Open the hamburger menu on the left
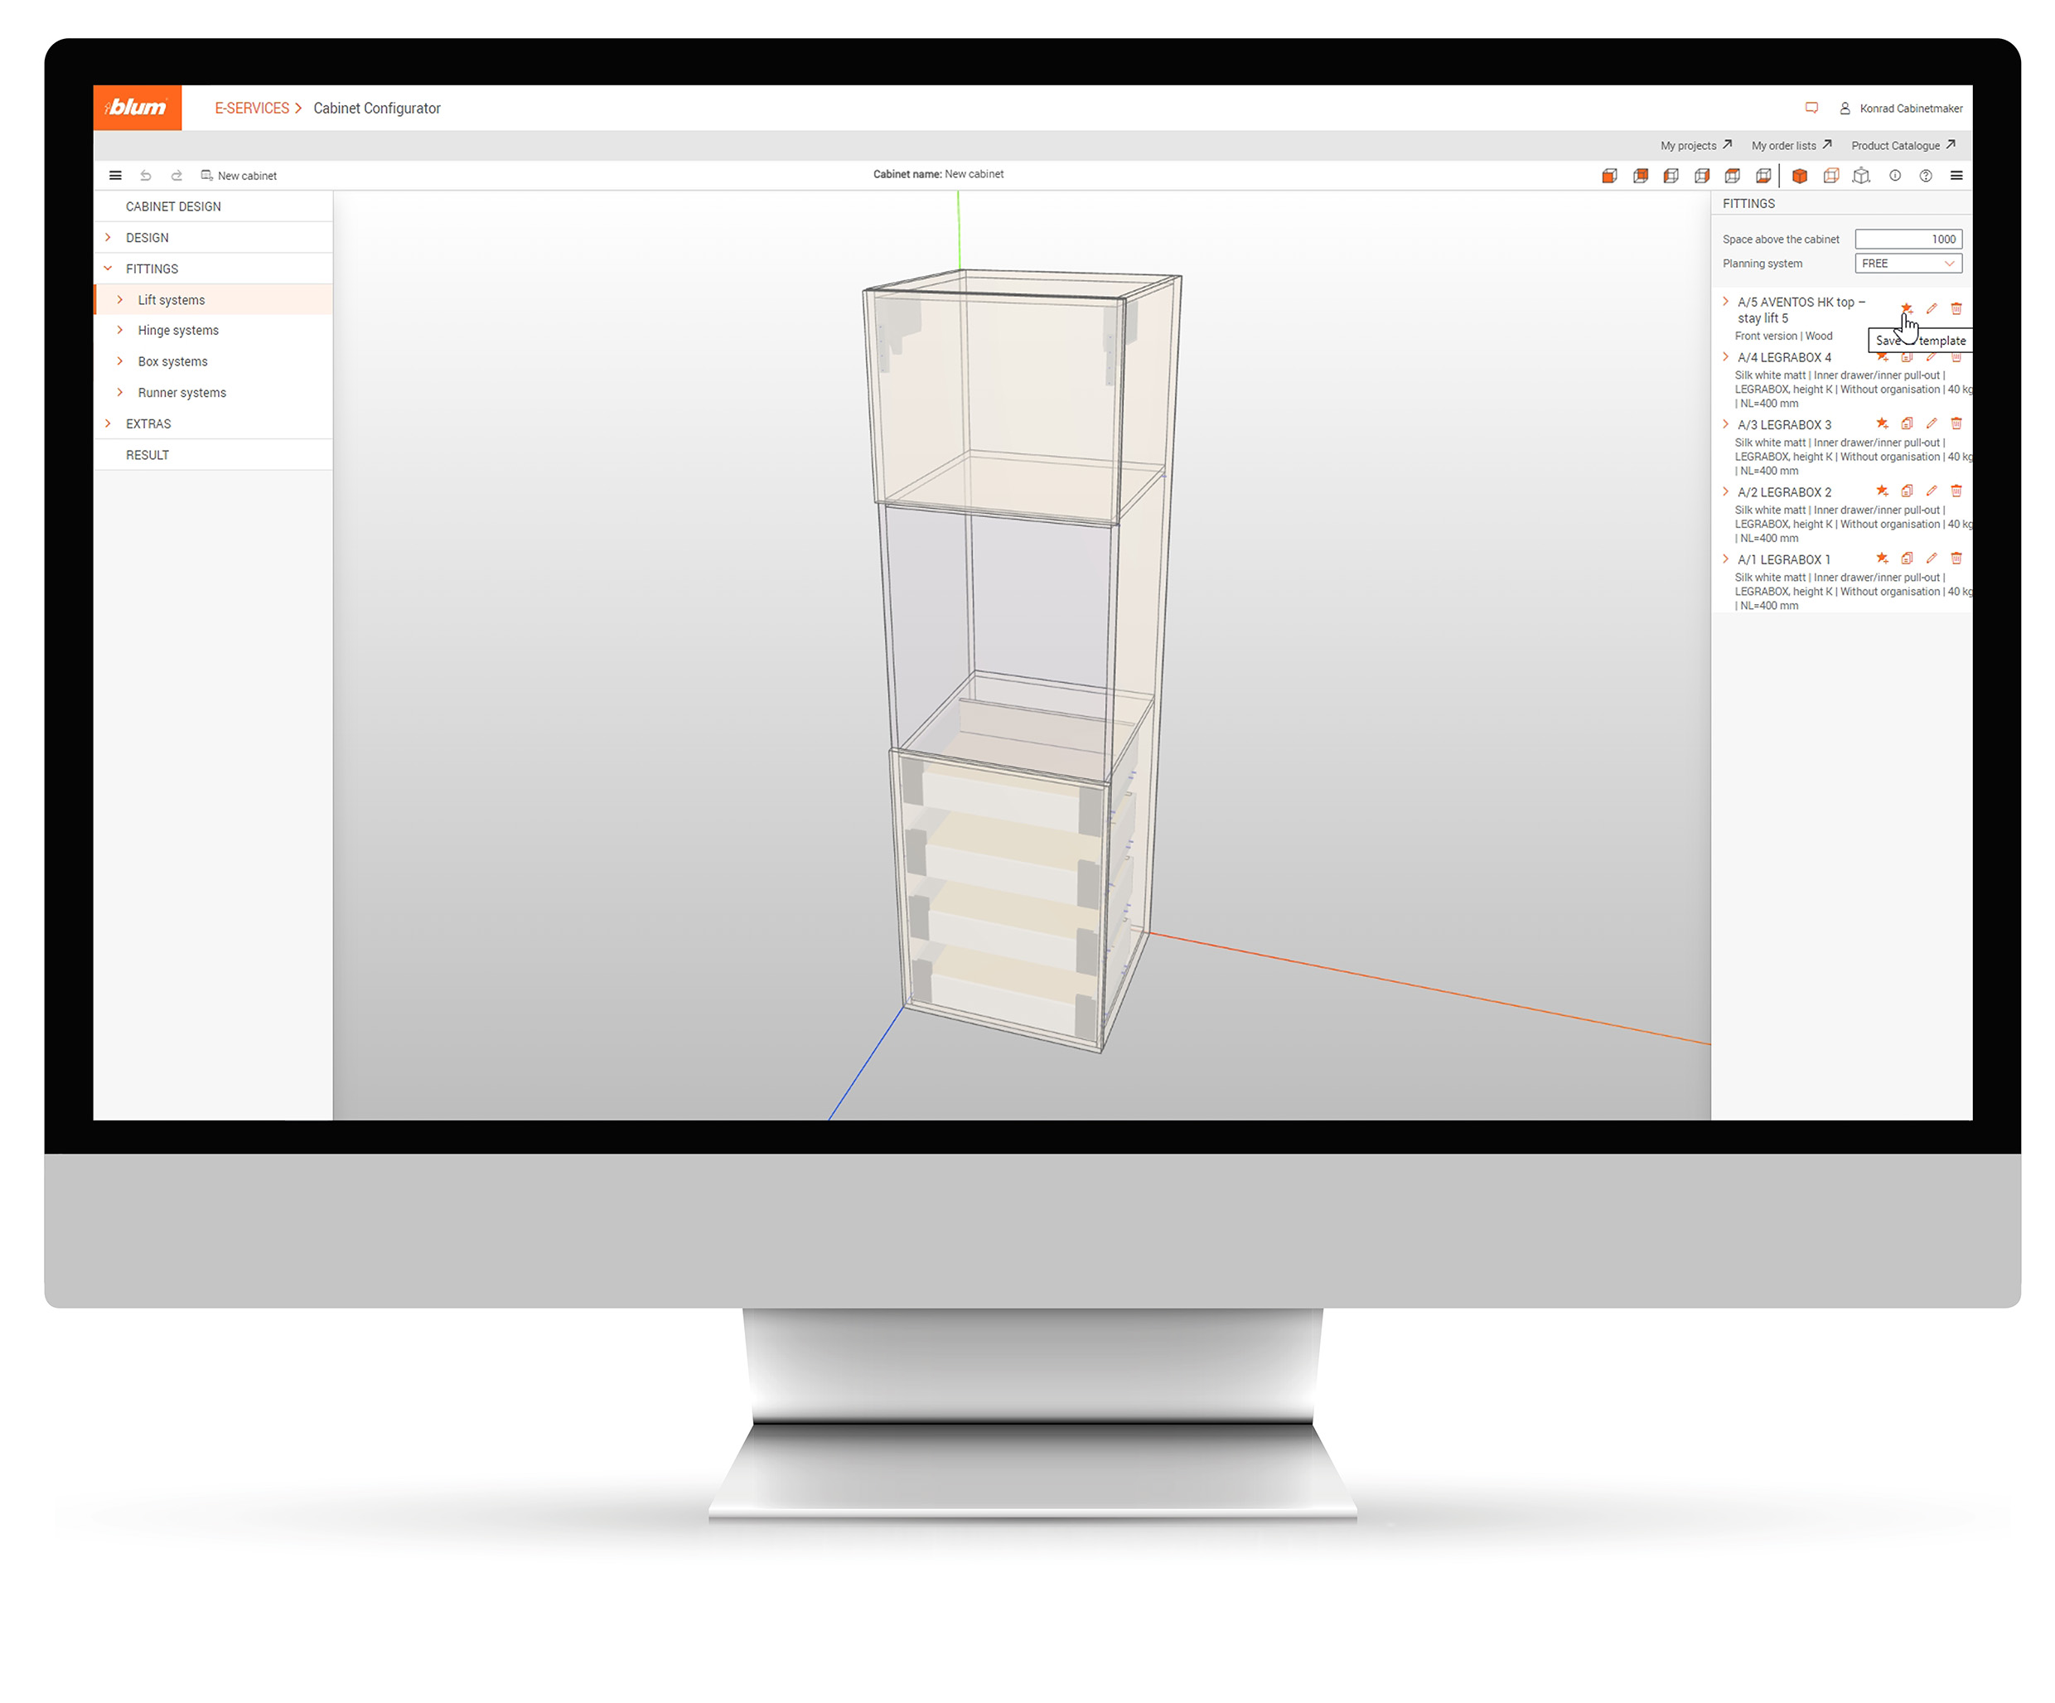 (115, 175)
